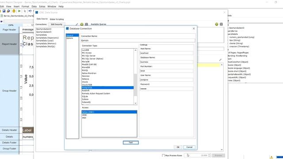
Task: Select SQLite connection type
Action: pyautogui.click(x=107, y=96)
